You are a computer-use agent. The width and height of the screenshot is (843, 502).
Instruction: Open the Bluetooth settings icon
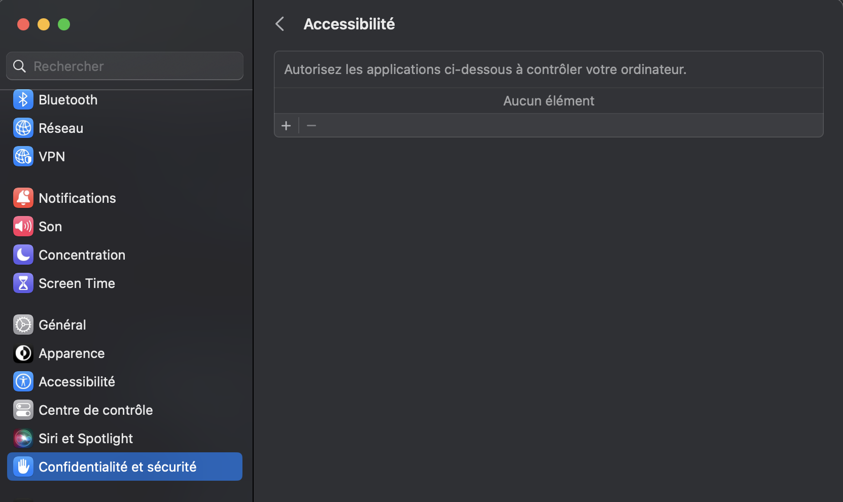tap(23, 99)
